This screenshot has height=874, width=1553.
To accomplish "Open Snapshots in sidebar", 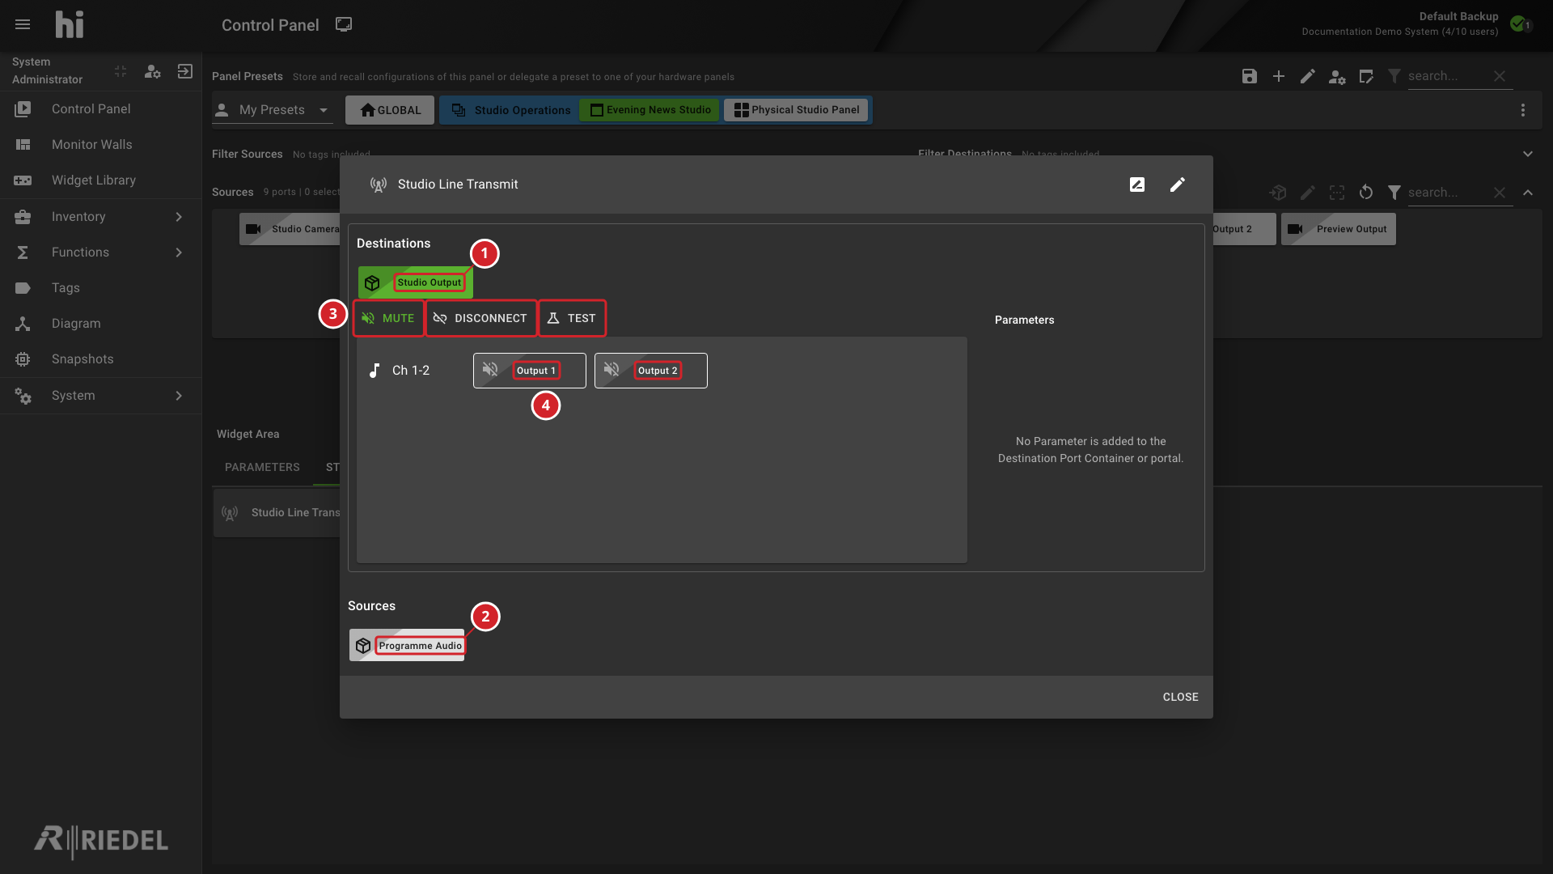I will [x=100, y=359].
